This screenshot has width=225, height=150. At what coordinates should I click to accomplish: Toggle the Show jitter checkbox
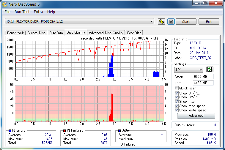tap(177, 102)
